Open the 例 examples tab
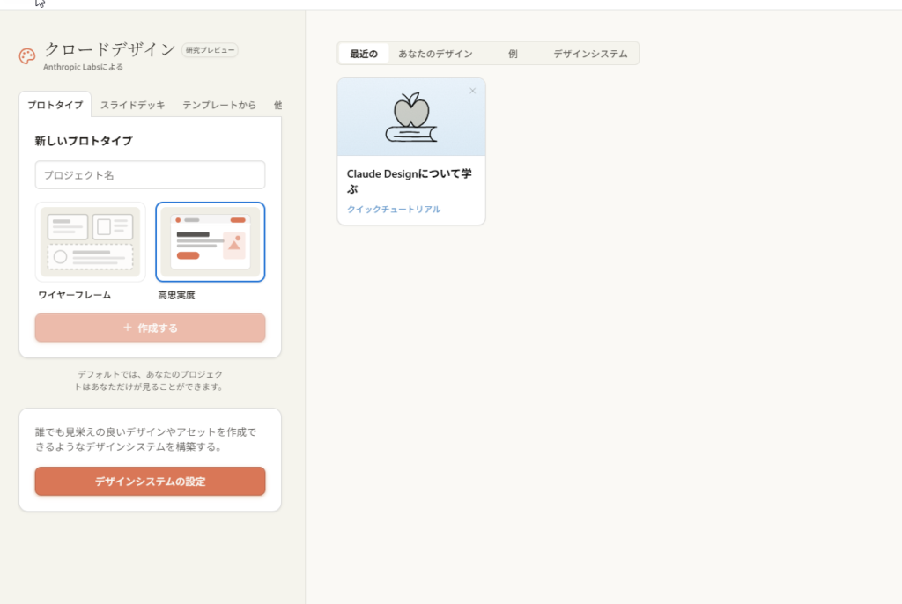Image resolution: width=902 pixels, height=604 pixels. tap(513, 54)
